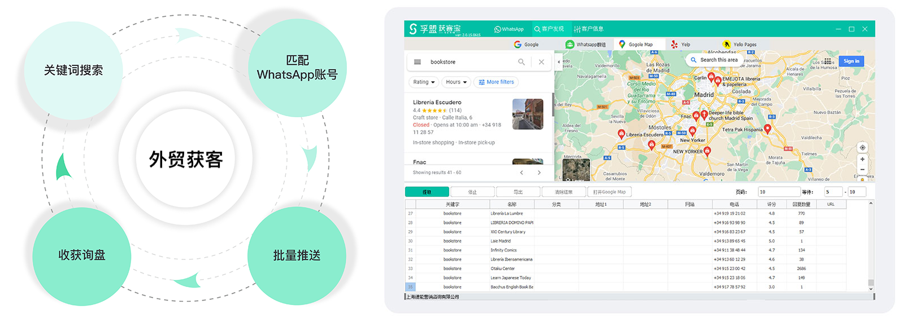Toggle satellite layer thumbnail on map
904x322 pixels.
576,170
